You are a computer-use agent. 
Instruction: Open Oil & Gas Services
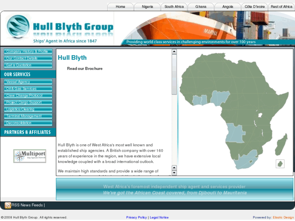(x=28, y=89)
